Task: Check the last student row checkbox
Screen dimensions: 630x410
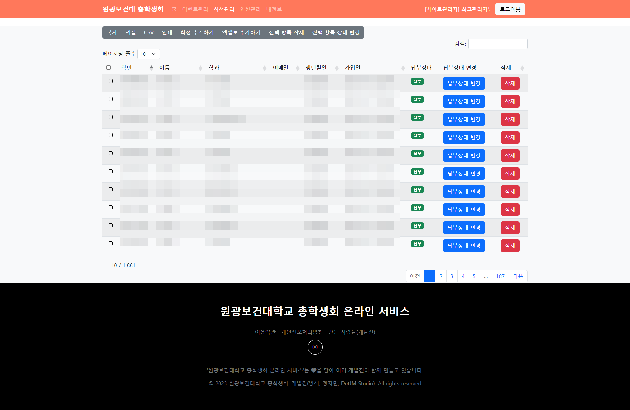Action: point(111,243)
